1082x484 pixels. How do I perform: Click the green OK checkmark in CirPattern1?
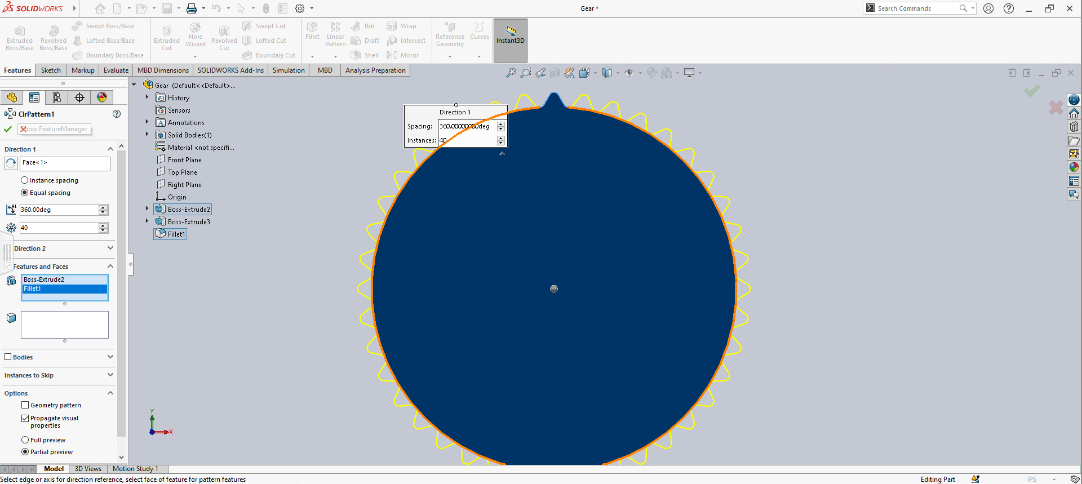8,129
